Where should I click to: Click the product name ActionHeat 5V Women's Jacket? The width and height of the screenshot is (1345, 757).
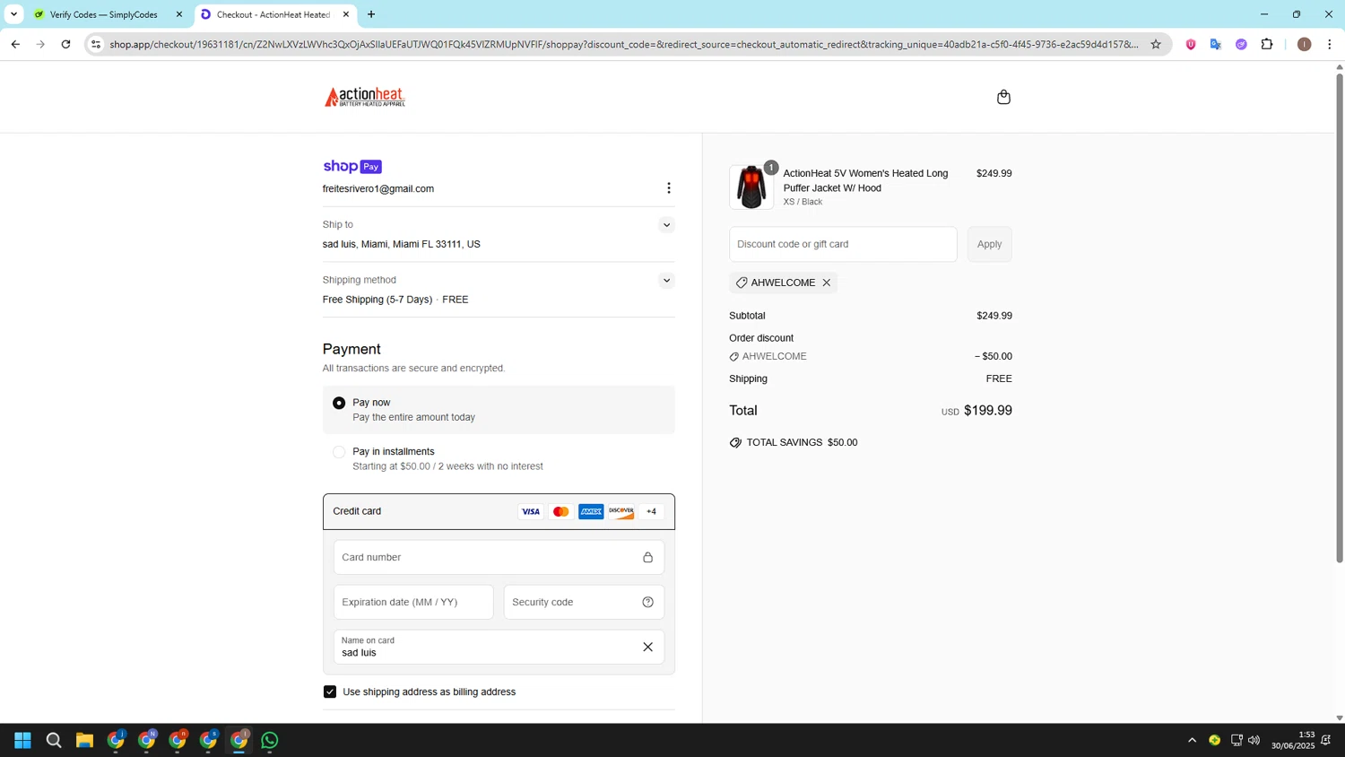(865, 180)
